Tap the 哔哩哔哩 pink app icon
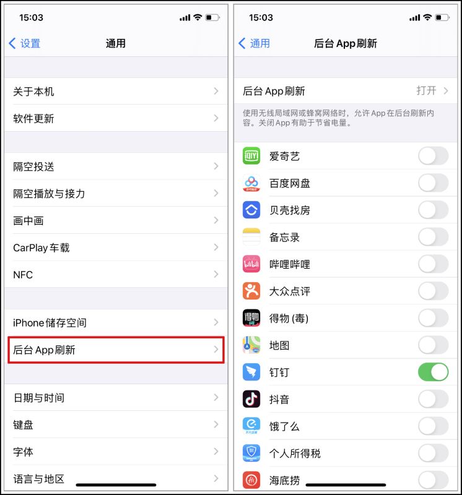The width and height of the screenshot is (462, 495). (251, 264)
